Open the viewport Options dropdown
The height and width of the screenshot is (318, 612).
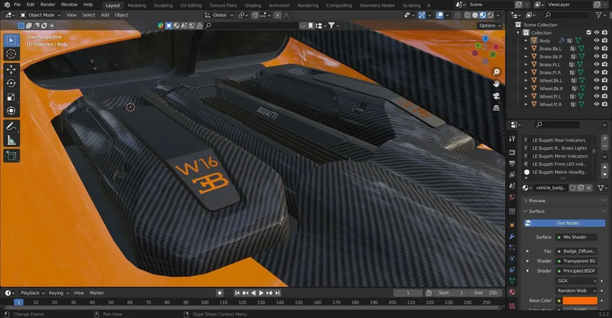pyautogui.click(x=489, y=25)
